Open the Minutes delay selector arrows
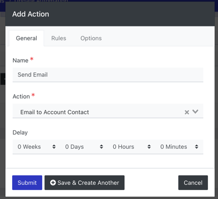The height and width of the screenshot is (199, 218). point(196,147)
